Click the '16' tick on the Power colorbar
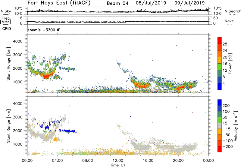 225,64
